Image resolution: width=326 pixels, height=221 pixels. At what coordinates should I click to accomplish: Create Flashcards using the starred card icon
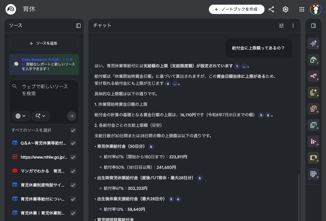point(313,109)
